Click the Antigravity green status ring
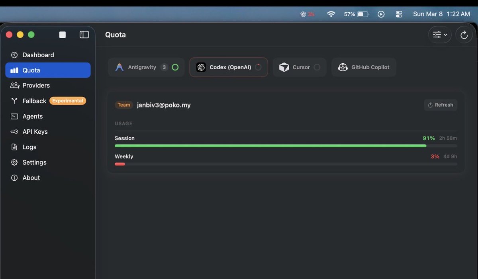Screen dimensions: 478x279 (x=175, y=67)
